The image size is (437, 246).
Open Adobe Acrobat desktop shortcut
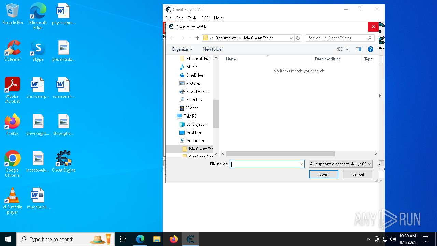coord(13,90)
